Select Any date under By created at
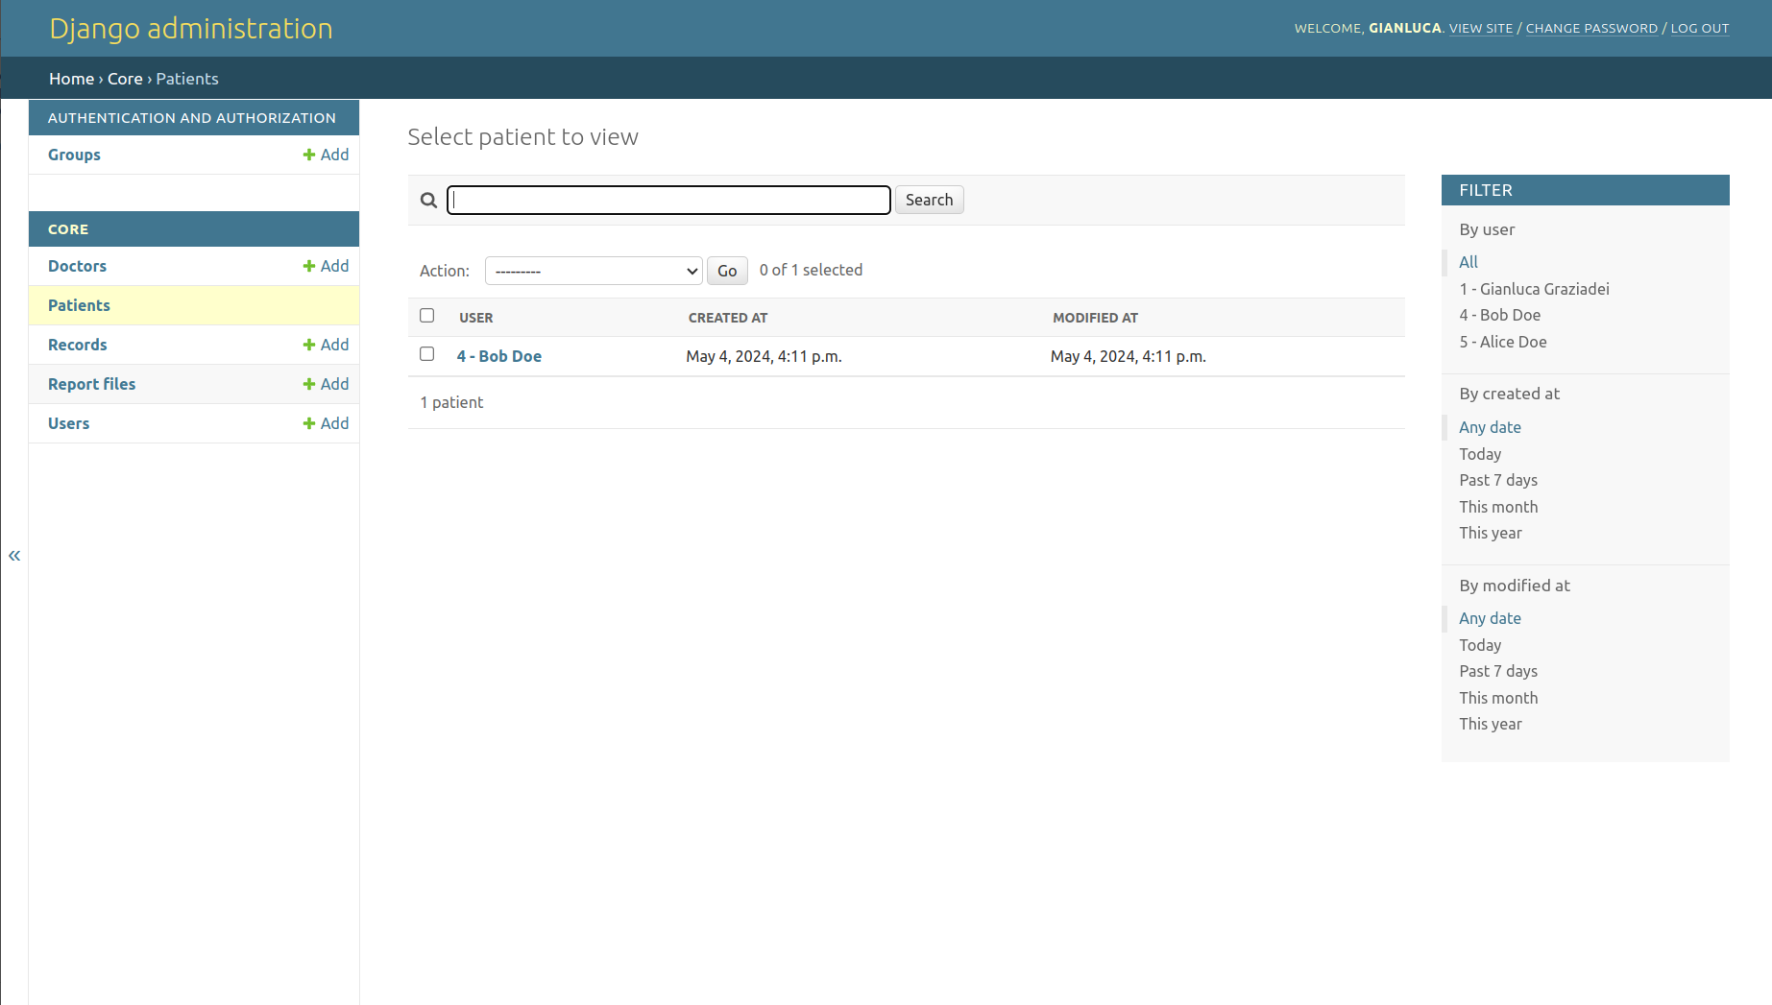The height and width of the screenshot is (1005, 1772). (x=1491, y=427)
